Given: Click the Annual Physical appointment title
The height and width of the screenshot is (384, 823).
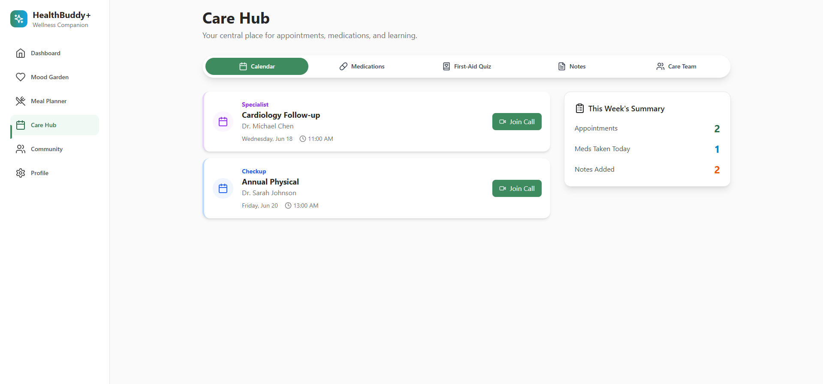Looking at the screenshot, I should click(x=270, y=182).
